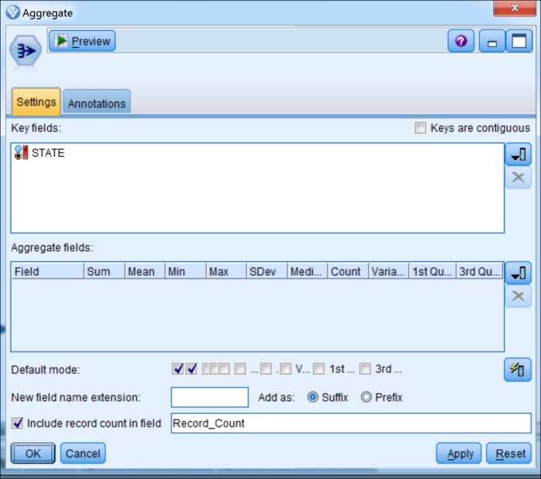Click the Varia... column header
This screenshot has height=479, width=541.
389,271
